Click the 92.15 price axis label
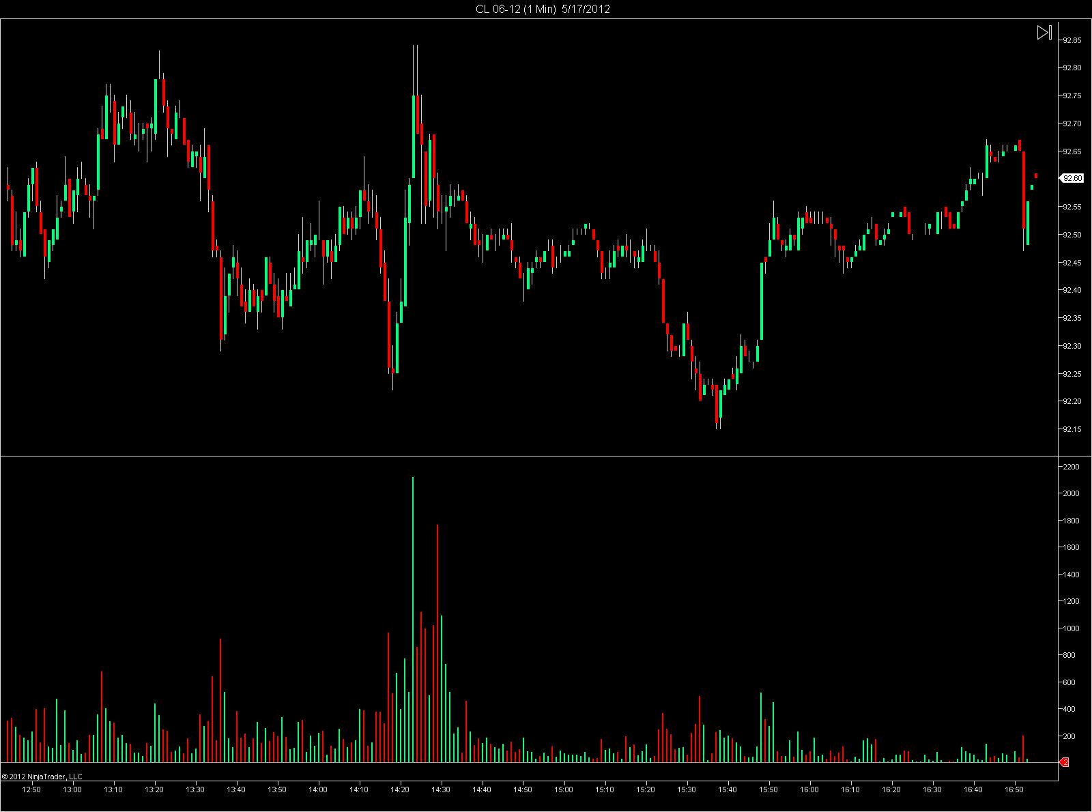Image resolution: width=1092 pixels, height=812 pixels. [1072, 429]
